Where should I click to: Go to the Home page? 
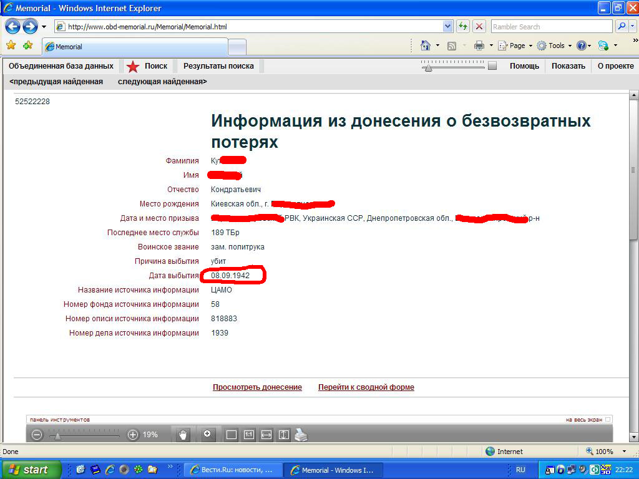click(426, 46)
